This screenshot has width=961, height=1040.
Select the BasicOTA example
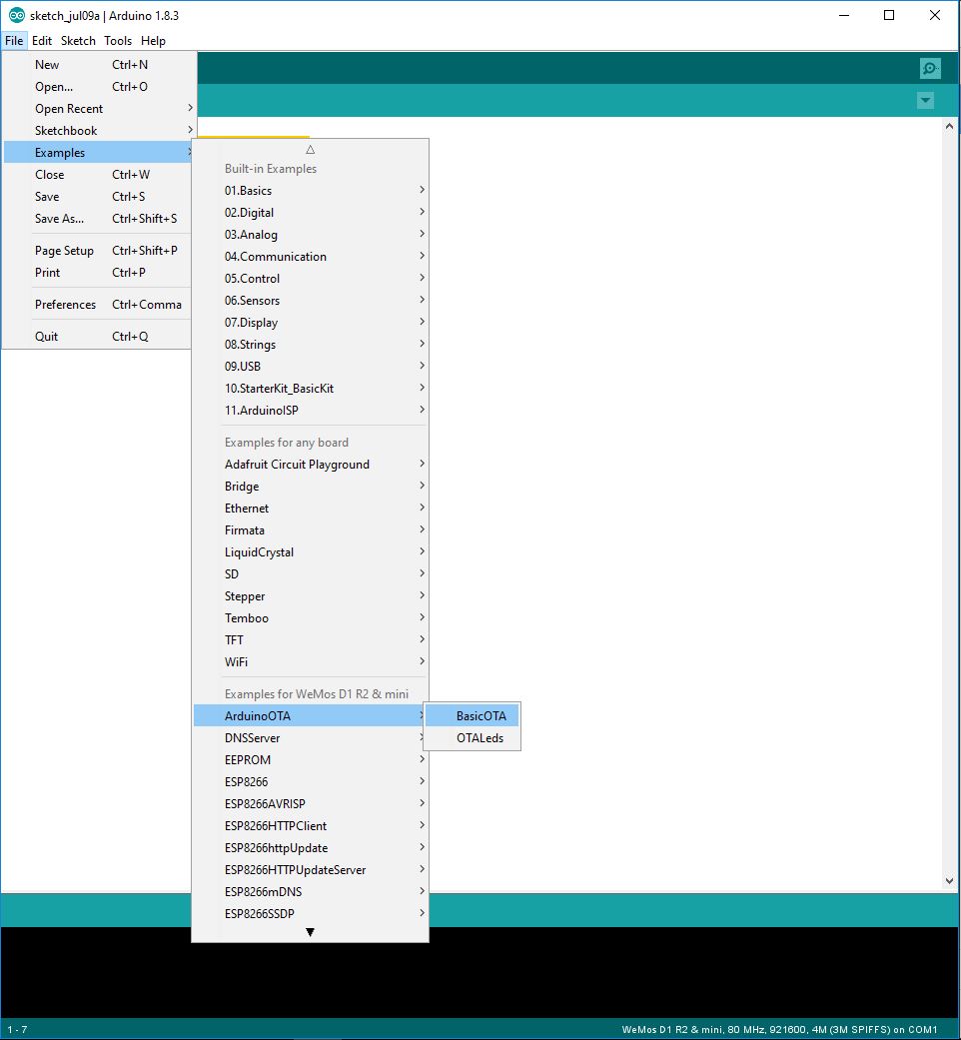click(480, 716)
